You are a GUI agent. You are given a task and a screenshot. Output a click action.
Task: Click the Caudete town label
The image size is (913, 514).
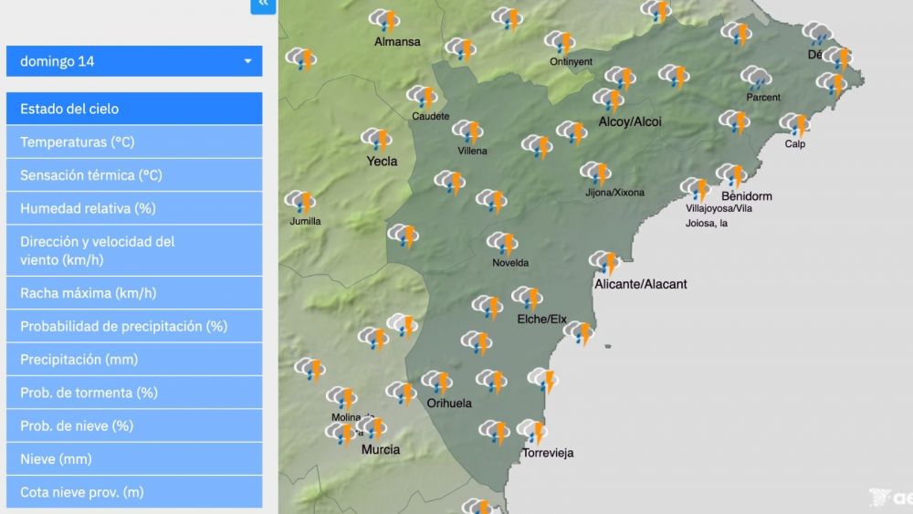click(430, 117)
